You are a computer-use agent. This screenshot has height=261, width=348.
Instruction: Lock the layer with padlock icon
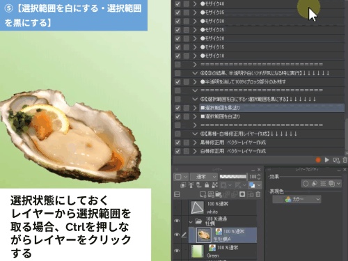(x=207, y=185)
